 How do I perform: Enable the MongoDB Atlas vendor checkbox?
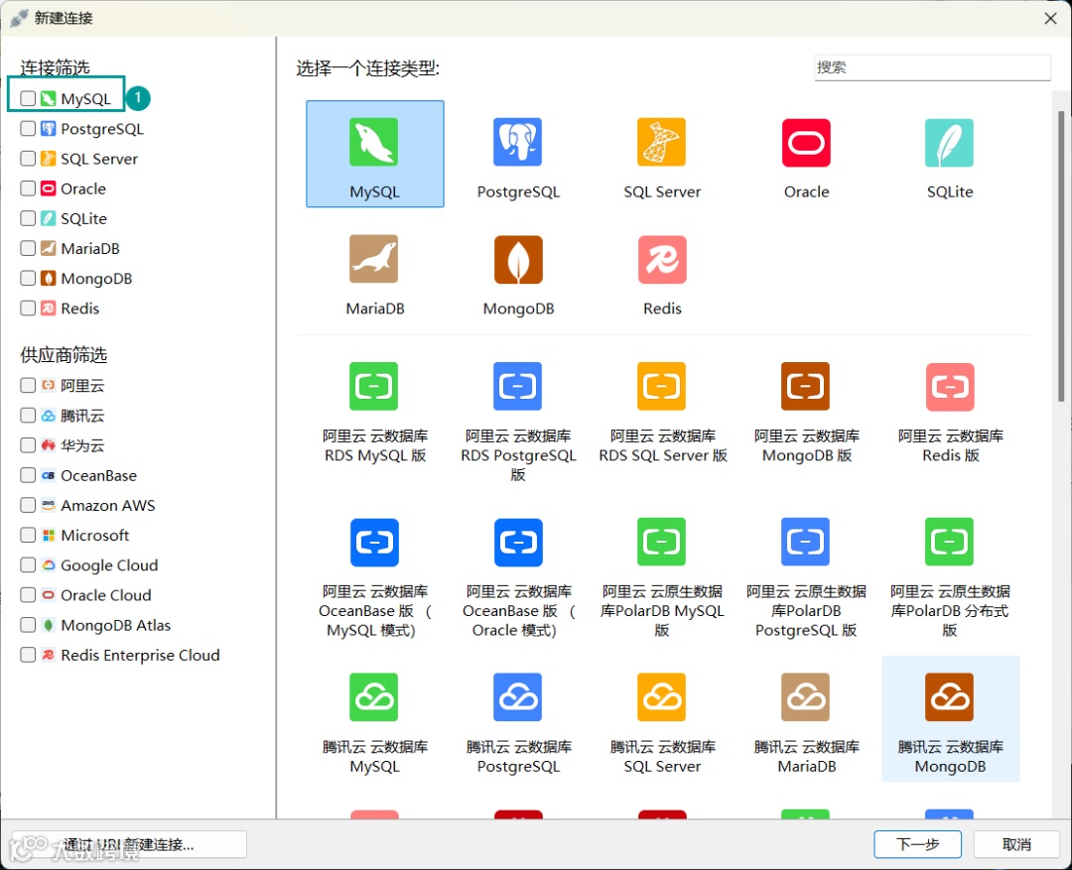click(x=28, y=625)
